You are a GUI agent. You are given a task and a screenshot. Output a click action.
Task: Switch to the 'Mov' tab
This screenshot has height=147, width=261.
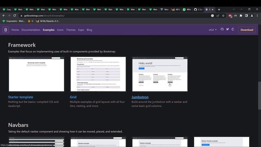pyautogui.click(x=164, y=10)
